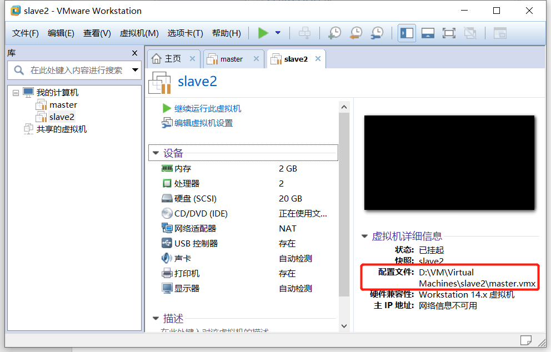Click the USB controller icon
Screen dimensions: 551x352
click(167, 243)
